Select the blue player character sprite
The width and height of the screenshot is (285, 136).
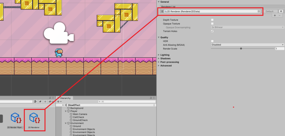click(x=59, y=53)
